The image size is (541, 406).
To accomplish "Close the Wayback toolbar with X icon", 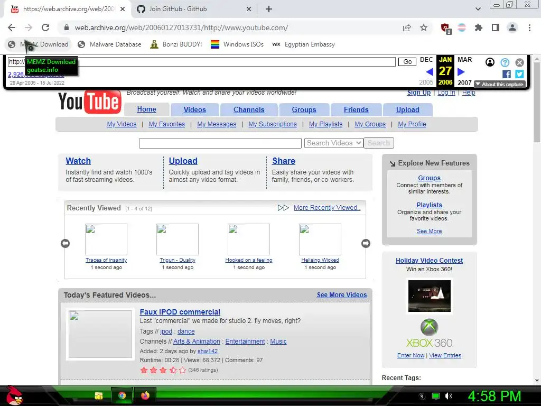I will click(x=520, y=62).
